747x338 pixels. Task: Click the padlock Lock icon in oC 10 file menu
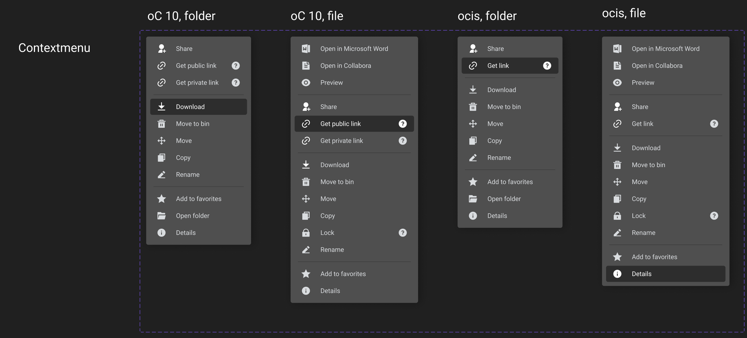(306, 232)
